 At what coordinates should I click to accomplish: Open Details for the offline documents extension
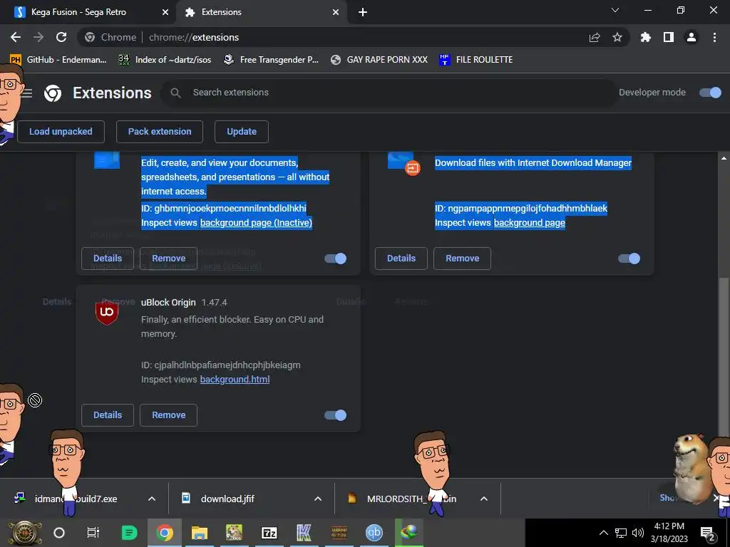[x=108, y=258]
